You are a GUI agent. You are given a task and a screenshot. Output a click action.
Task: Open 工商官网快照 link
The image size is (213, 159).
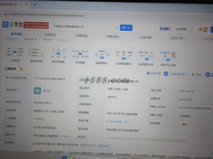(175, 74)
